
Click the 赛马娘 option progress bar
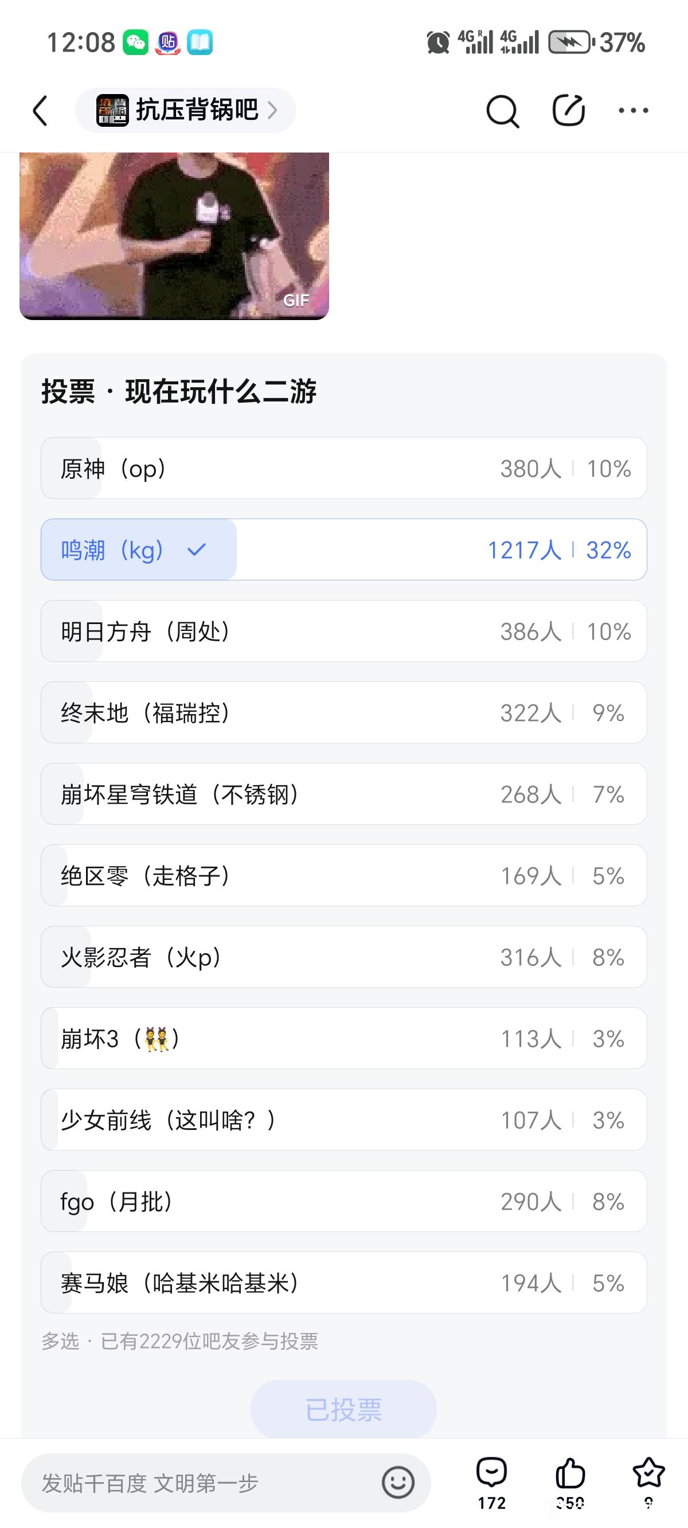click(343, 1283)
